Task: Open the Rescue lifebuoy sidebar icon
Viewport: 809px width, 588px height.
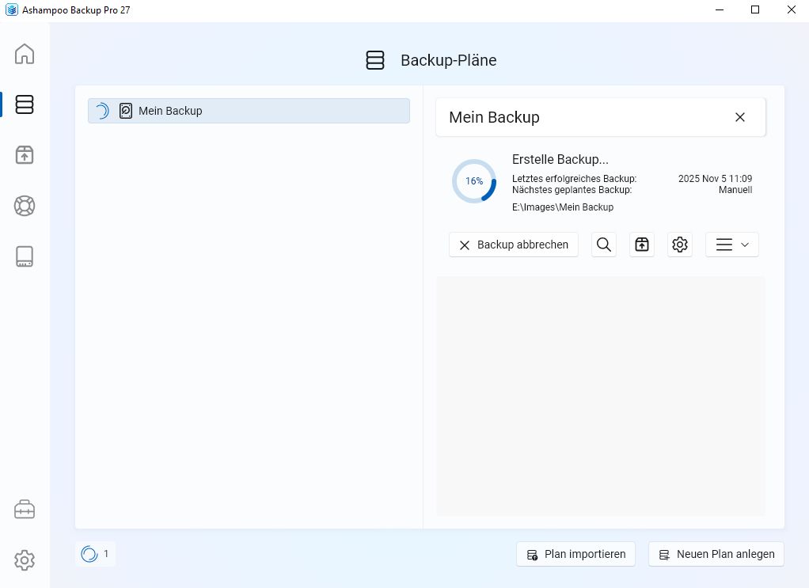Action: point(25,206)
